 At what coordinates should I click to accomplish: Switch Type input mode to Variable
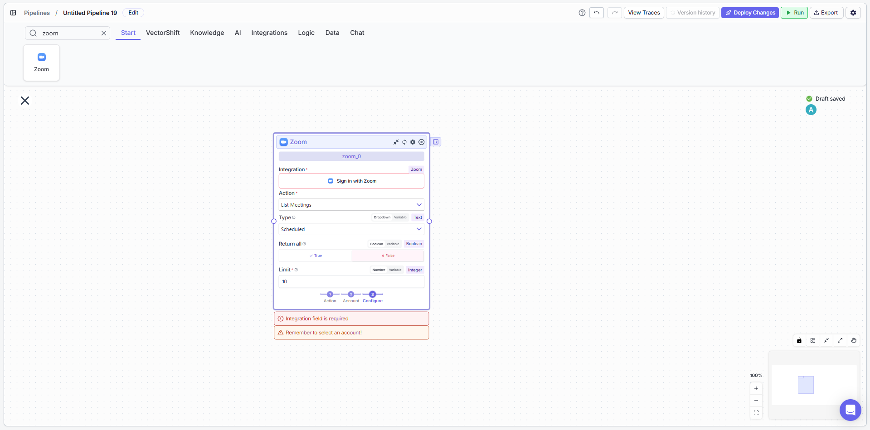[400, 217]
